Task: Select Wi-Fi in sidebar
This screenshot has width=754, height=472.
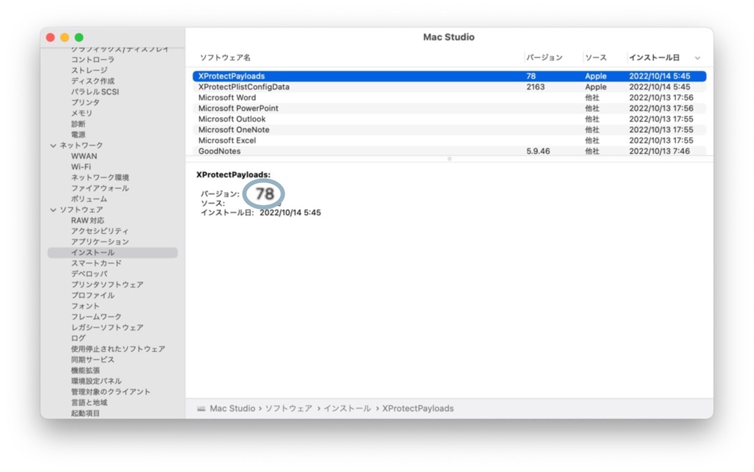Action: [81, 167]
